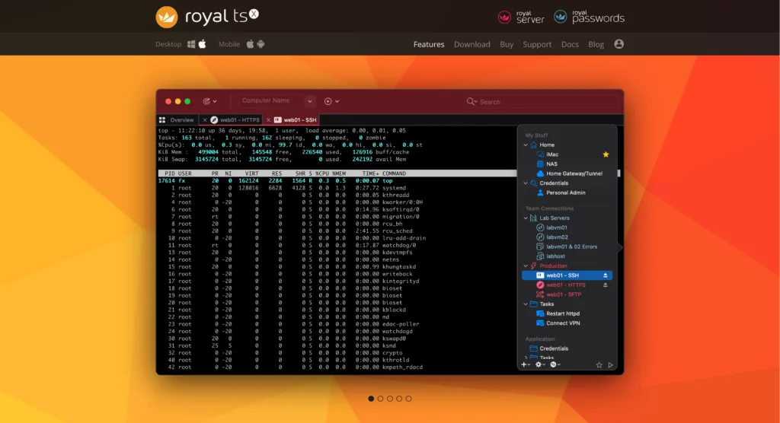Image resolution: width=780 pixels, height=423 pixels.
Task: Click the Windows desktop platform icon
Action: click(x=190, y=44)
